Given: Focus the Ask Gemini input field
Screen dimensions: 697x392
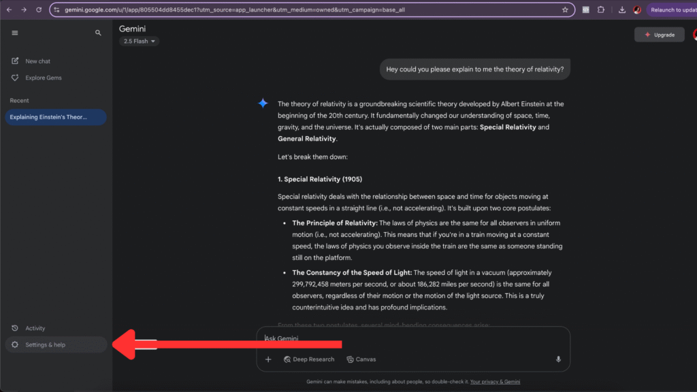Looking at the screenshot, I should pyautogui.click(x=412, y=338).
